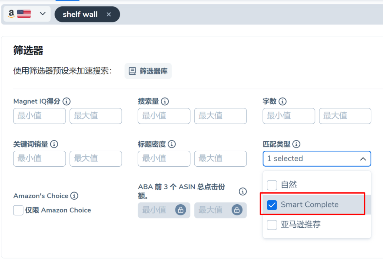The image size is (383, 267).
Task: Click the Magnet IQ得分 maximum value field
Action: click(x=96, y=116)
